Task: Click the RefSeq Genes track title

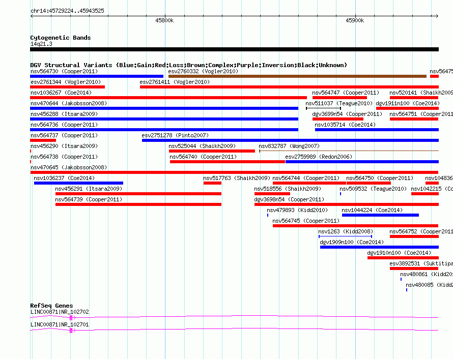Action: (x=51, y=306)
